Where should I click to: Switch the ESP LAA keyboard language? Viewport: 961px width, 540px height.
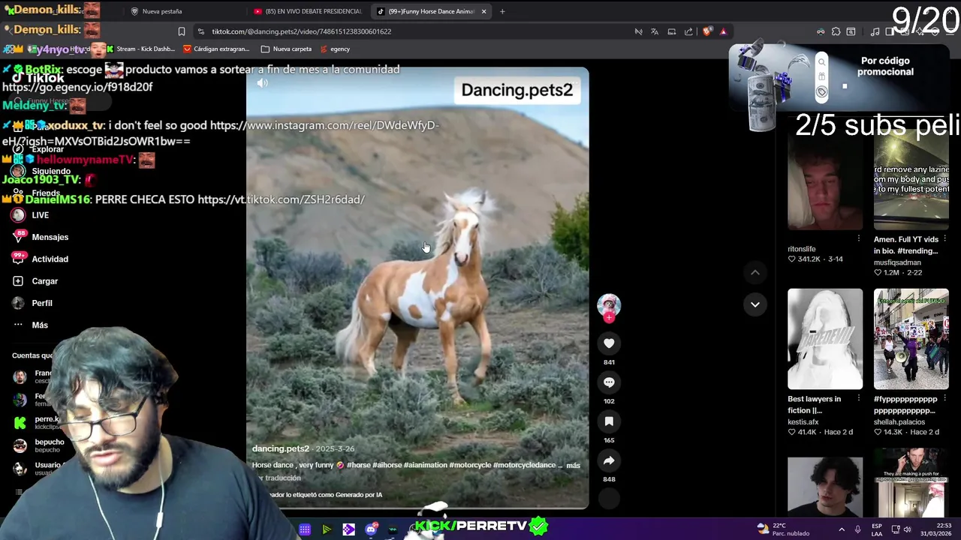point(878,529)
